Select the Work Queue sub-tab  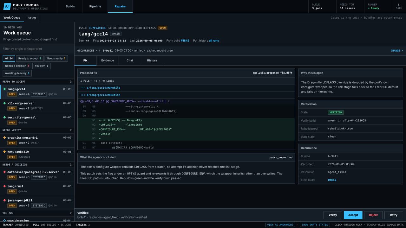[x=12, y=18]
